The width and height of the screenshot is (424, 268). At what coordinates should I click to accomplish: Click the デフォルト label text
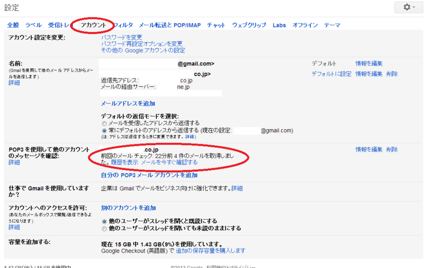point(324,64)
